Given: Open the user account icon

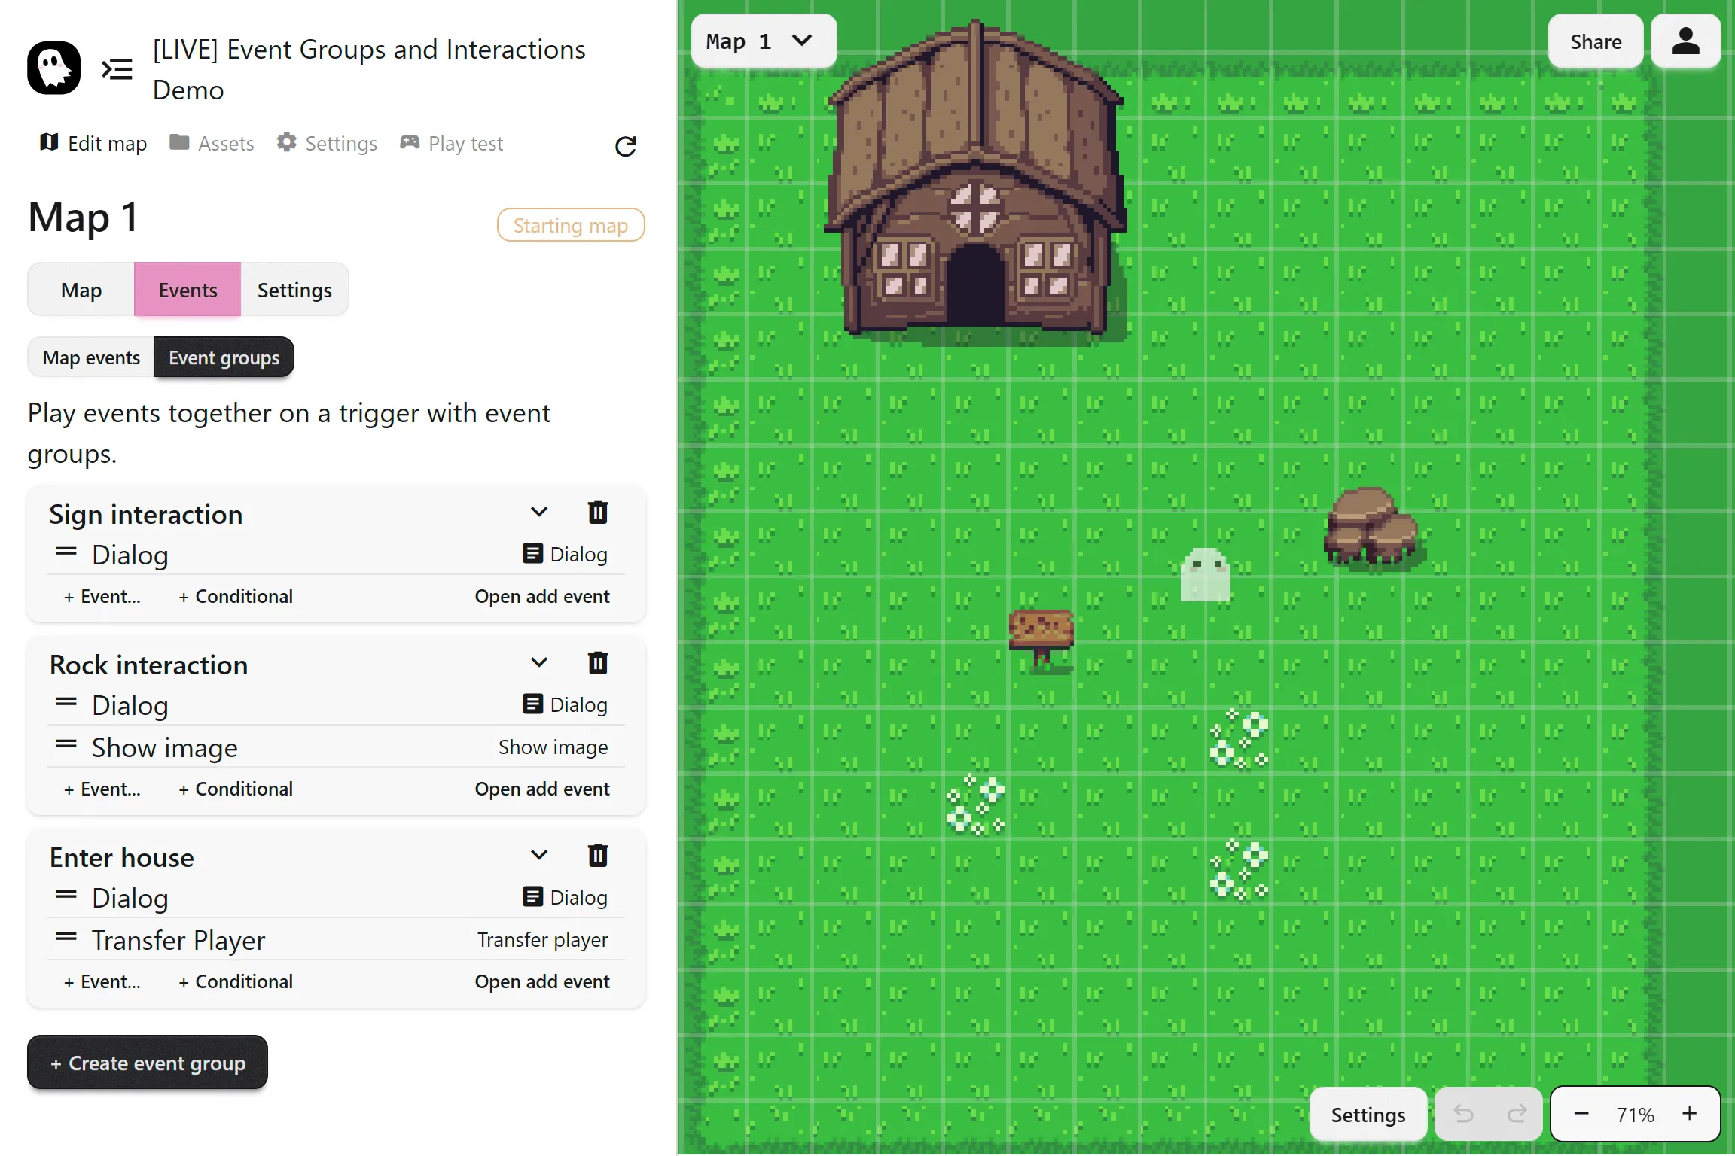Looking at the screenshot, I should [1685, 41].
